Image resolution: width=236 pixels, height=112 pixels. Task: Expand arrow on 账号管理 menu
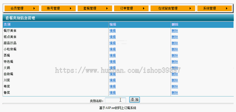71,8
